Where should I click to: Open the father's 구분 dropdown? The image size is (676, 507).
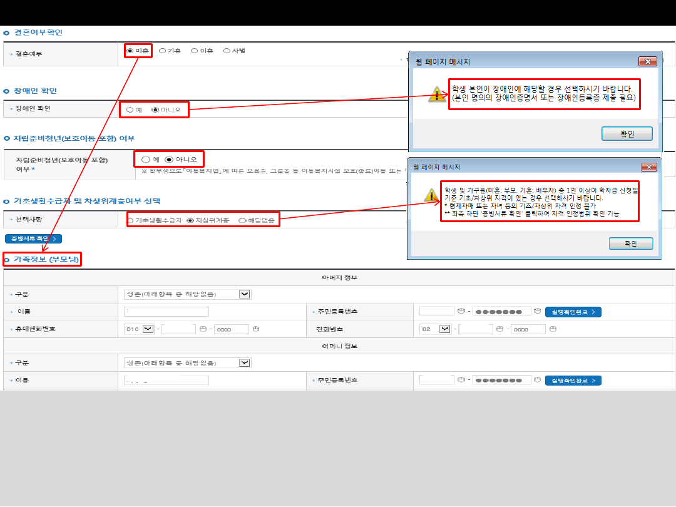pyautogui.click(x=245, y=294)
